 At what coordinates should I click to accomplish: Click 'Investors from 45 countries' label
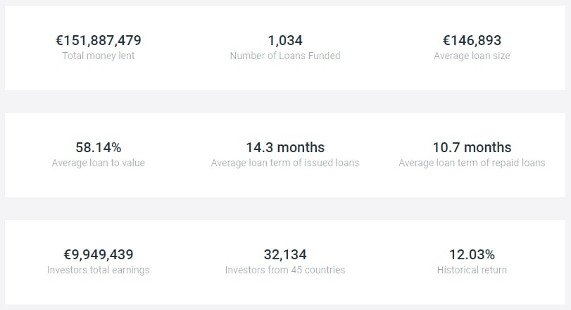click(285, 270)
